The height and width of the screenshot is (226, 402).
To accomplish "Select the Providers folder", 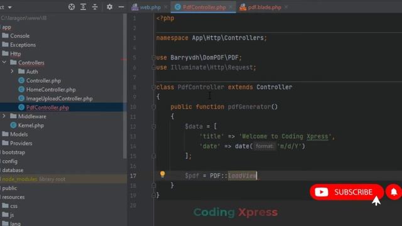I will click(x=17, y=143).
